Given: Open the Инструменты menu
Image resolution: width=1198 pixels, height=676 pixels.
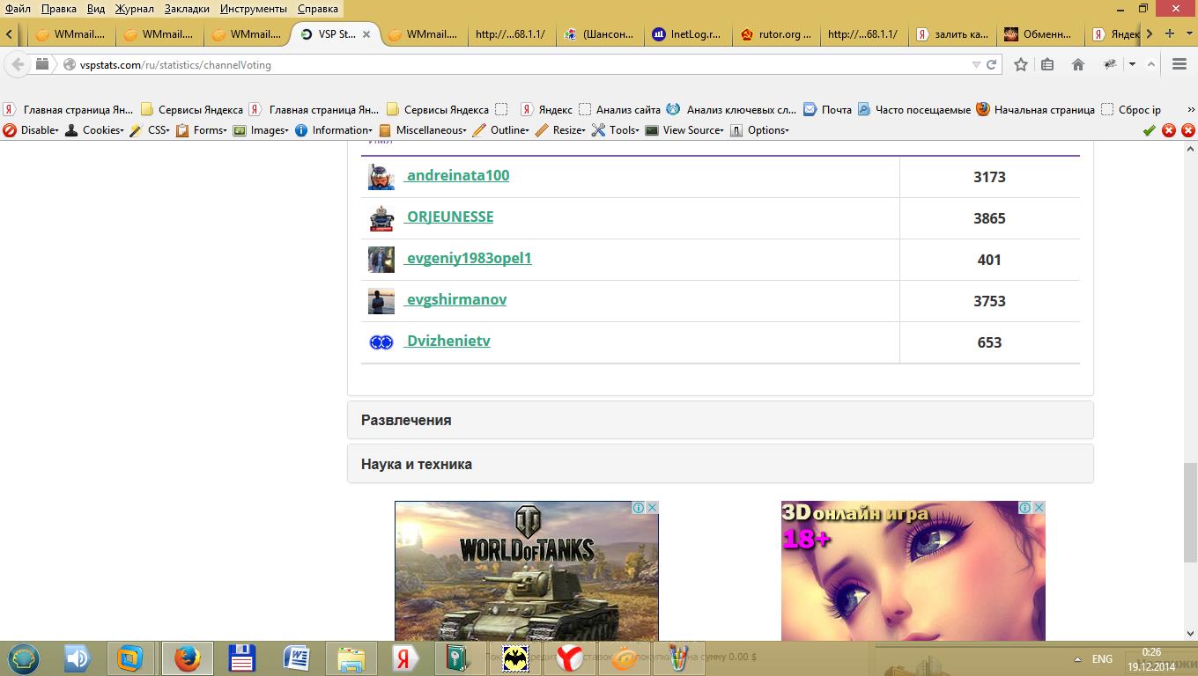Looking at the screenshot, I should coord(254,9).
